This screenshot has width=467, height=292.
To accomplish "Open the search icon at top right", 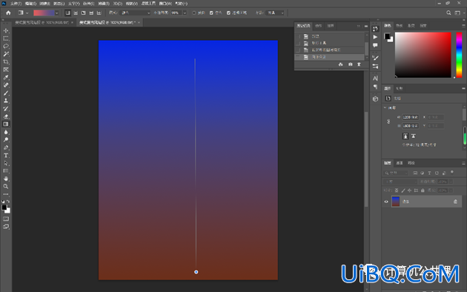I will pyautogui.click(x=448, y=13).
